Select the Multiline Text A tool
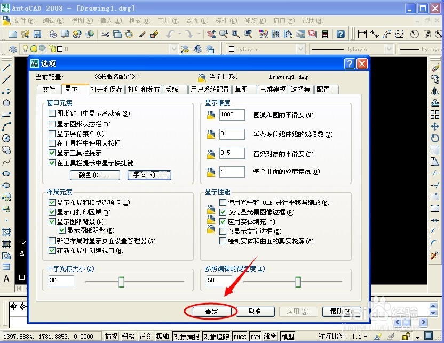Viewport: 444px width, 343px height. 6,279
